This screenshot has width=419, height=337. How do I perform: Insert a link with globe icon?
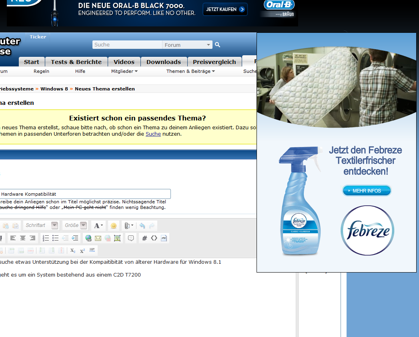[x=88, y=238]
